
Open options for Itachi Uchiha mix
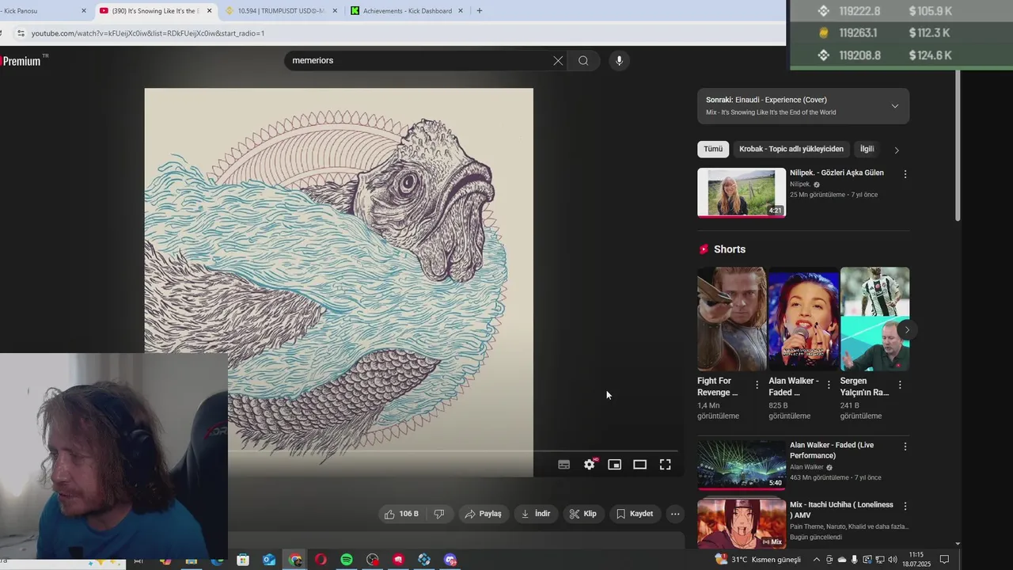coord(905,506)
